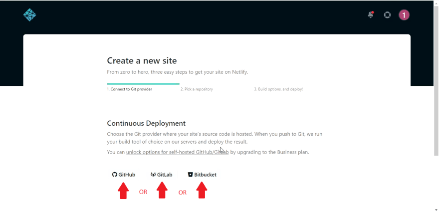Follow the unlock self-hosted options link
The height and width of the screenshot is (211, 439).
(178, 152)
